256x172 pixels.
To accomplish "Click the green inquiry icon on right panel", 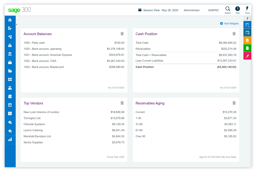I will pyautogui.click(x=247, y=48).
